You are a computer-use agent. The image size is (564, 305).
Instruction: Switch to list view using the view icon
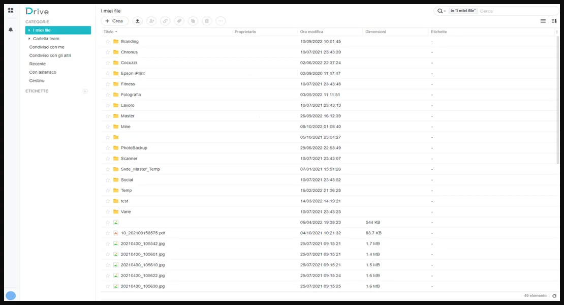coord(543,21)
